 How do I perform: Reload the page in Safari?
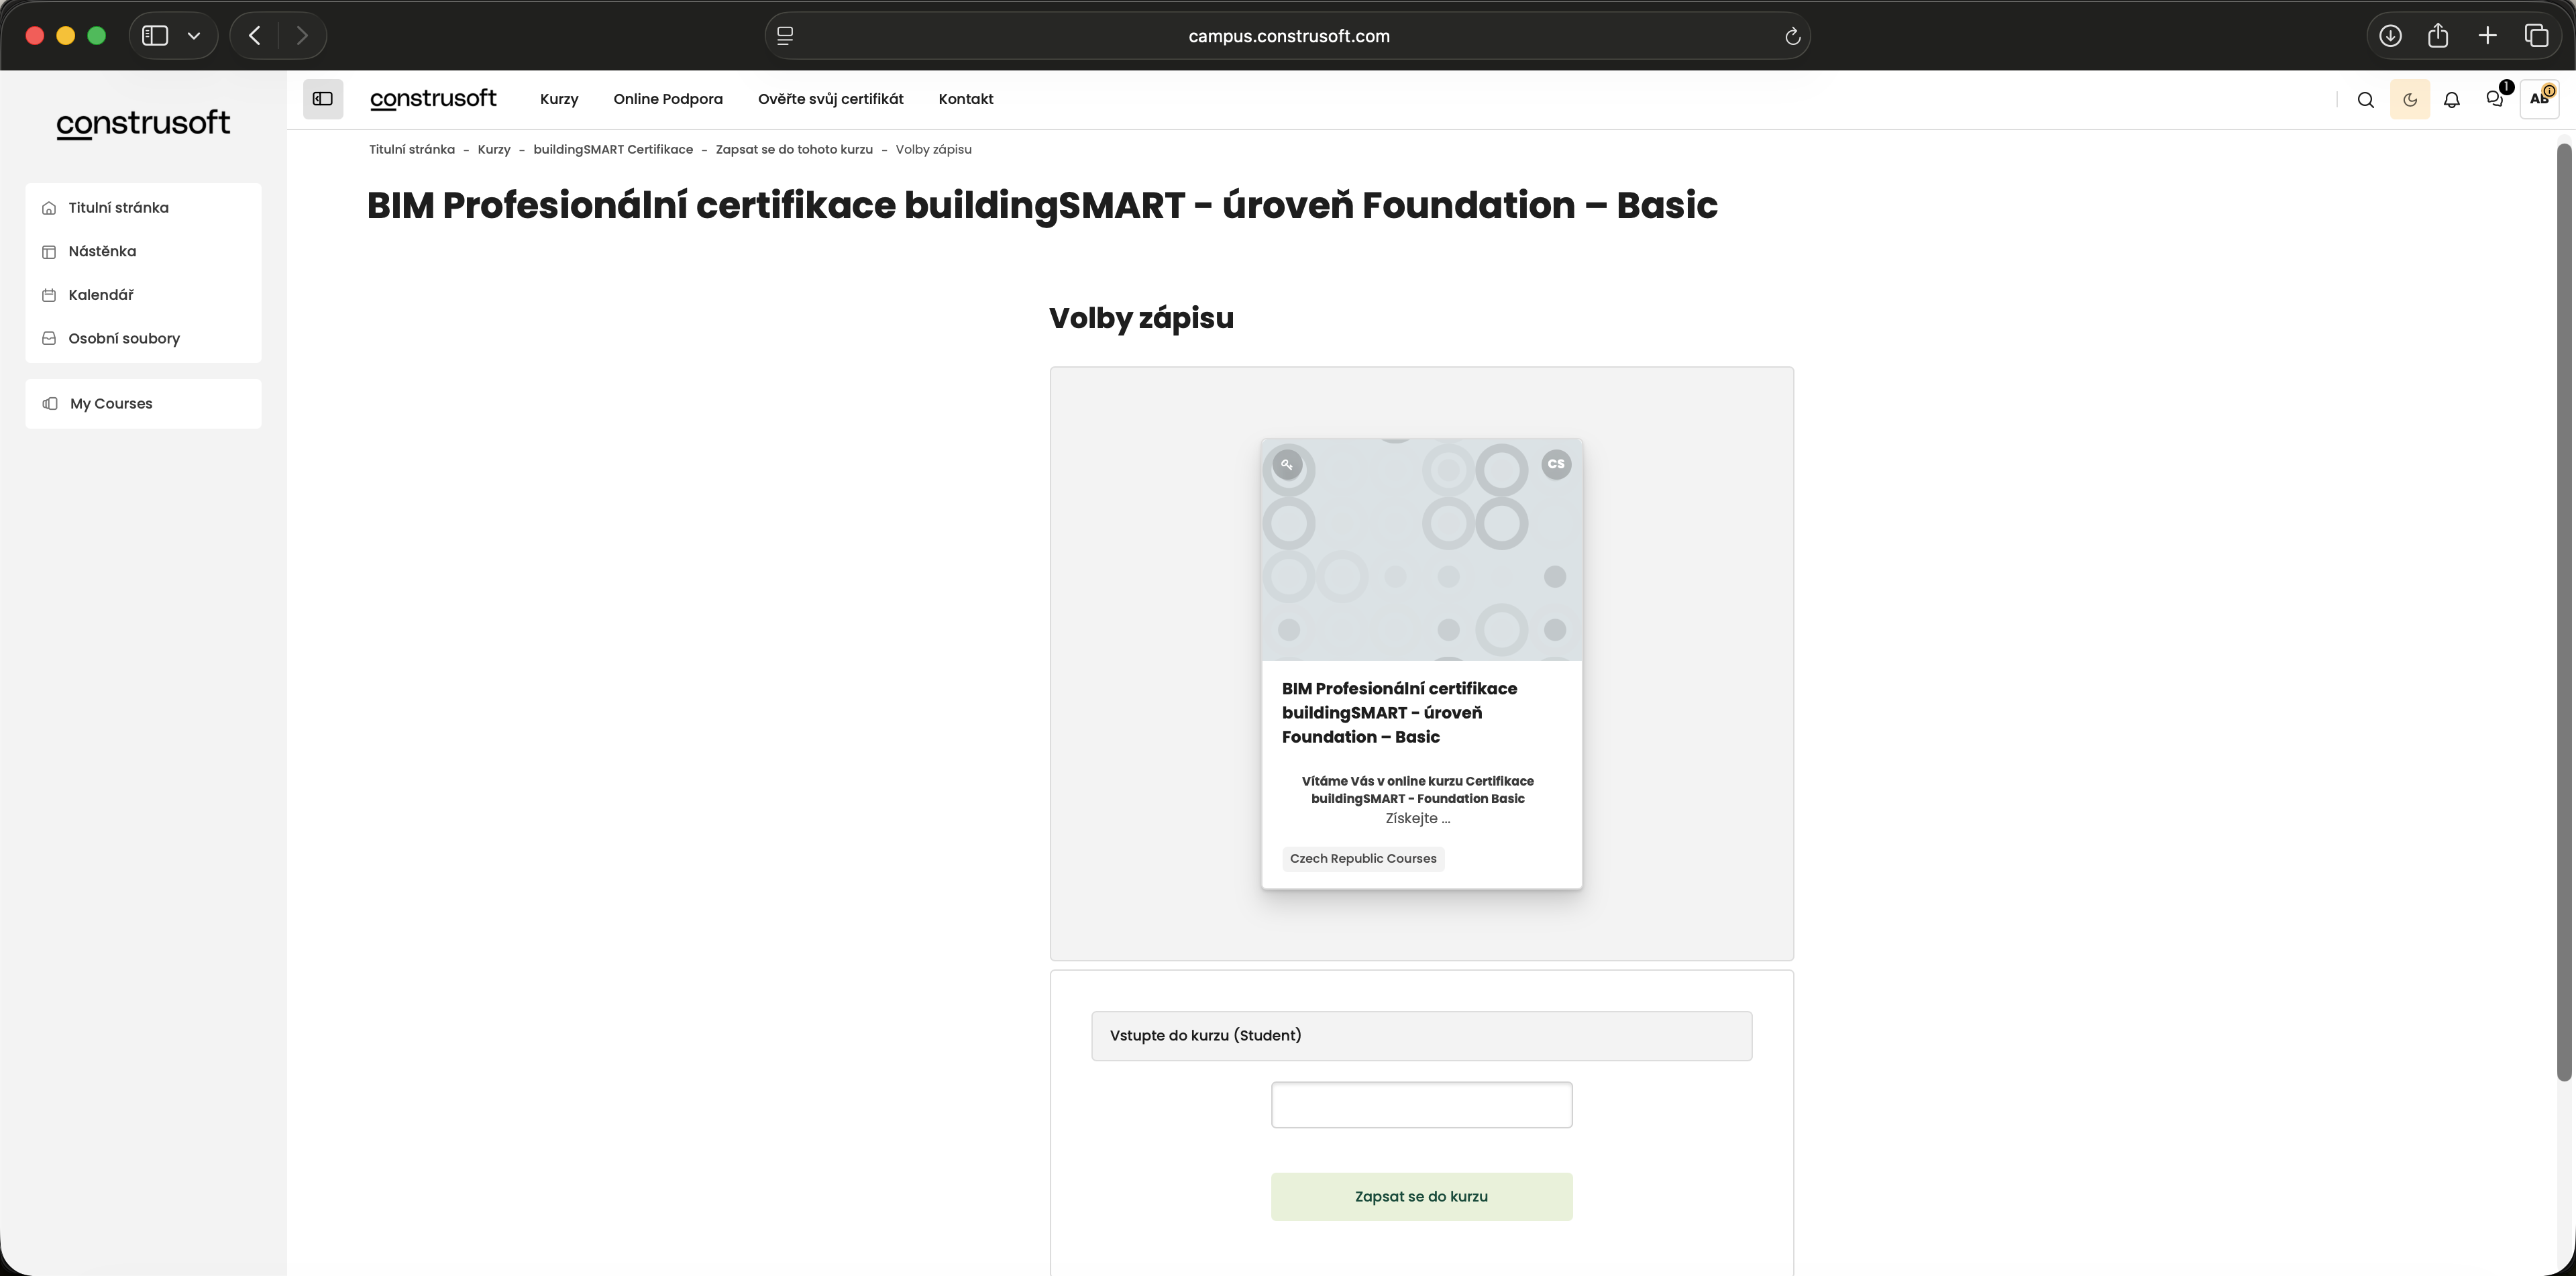tap(1792, 36)
